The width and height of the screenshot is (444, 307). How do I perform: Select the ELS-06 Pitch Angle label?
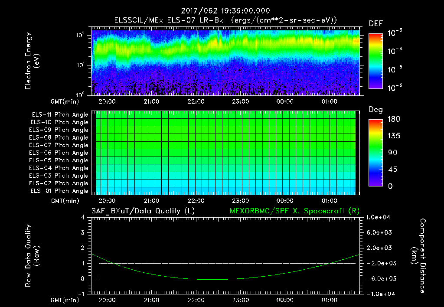[59, 153]
